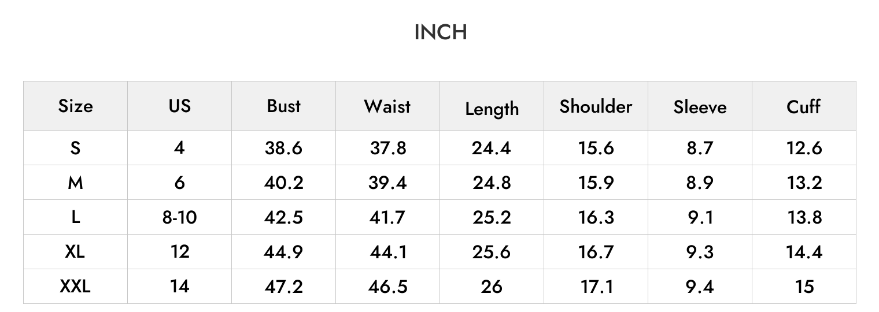Image resolution: width=879 pixels, height=312 pixels.
Task: Click the Cuff column header
Action: [x=804, y=106]
